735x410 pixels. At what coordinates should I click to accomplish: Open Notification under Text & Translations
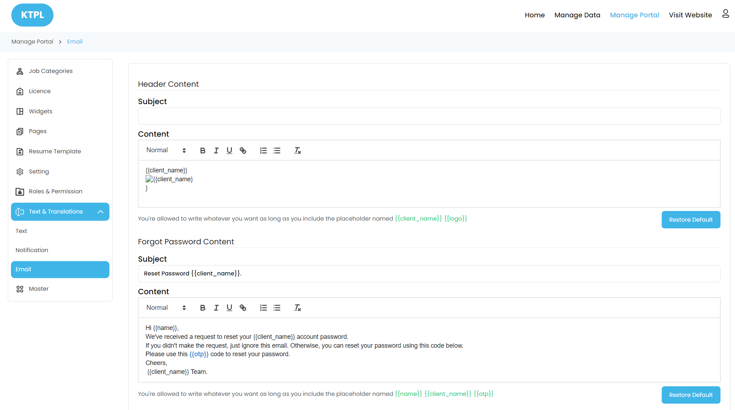point(32,250)
